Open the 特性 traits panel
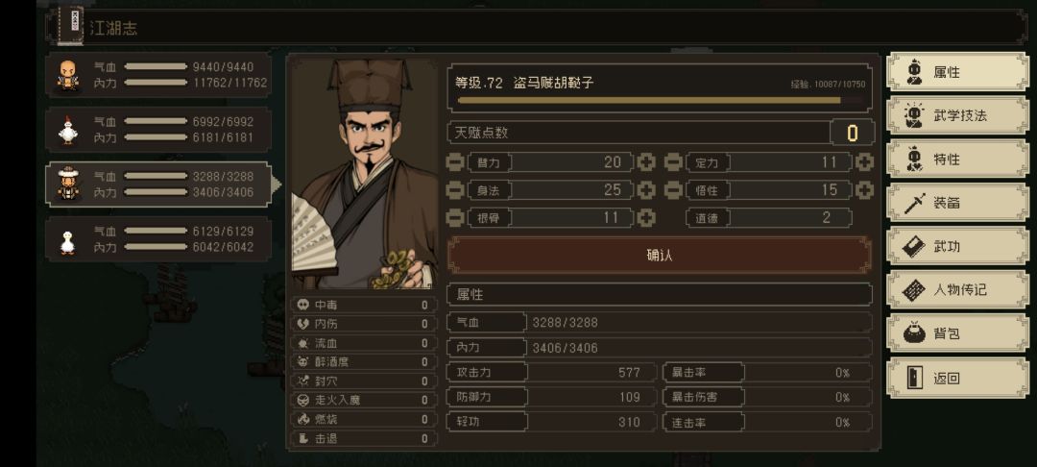This screenshot has width=1037, height=467. (956, 159)
